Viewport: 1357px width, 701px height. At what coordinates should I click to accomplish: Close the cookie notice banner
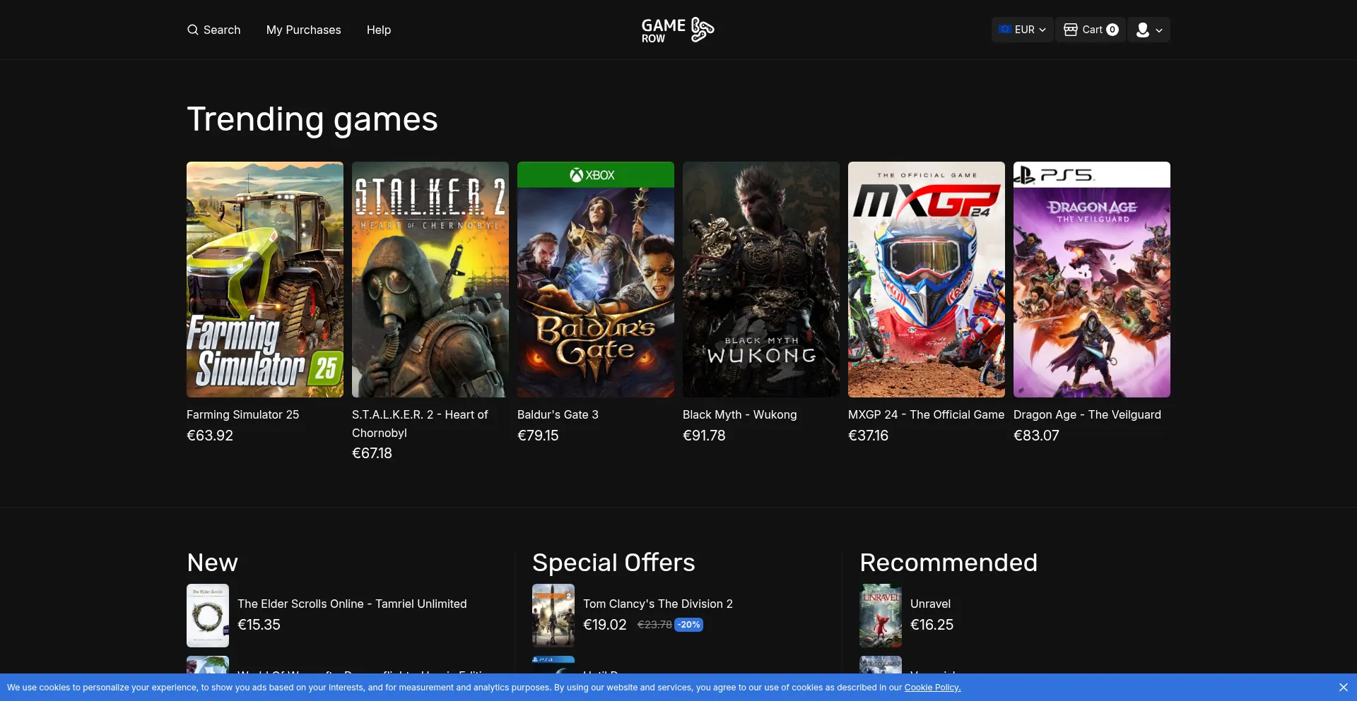1343,687
